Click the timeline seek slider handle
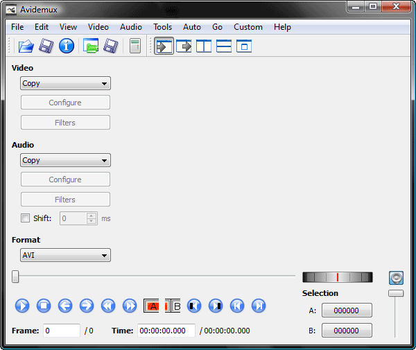This screenshot has height=350, width=416. coord(15,277)
